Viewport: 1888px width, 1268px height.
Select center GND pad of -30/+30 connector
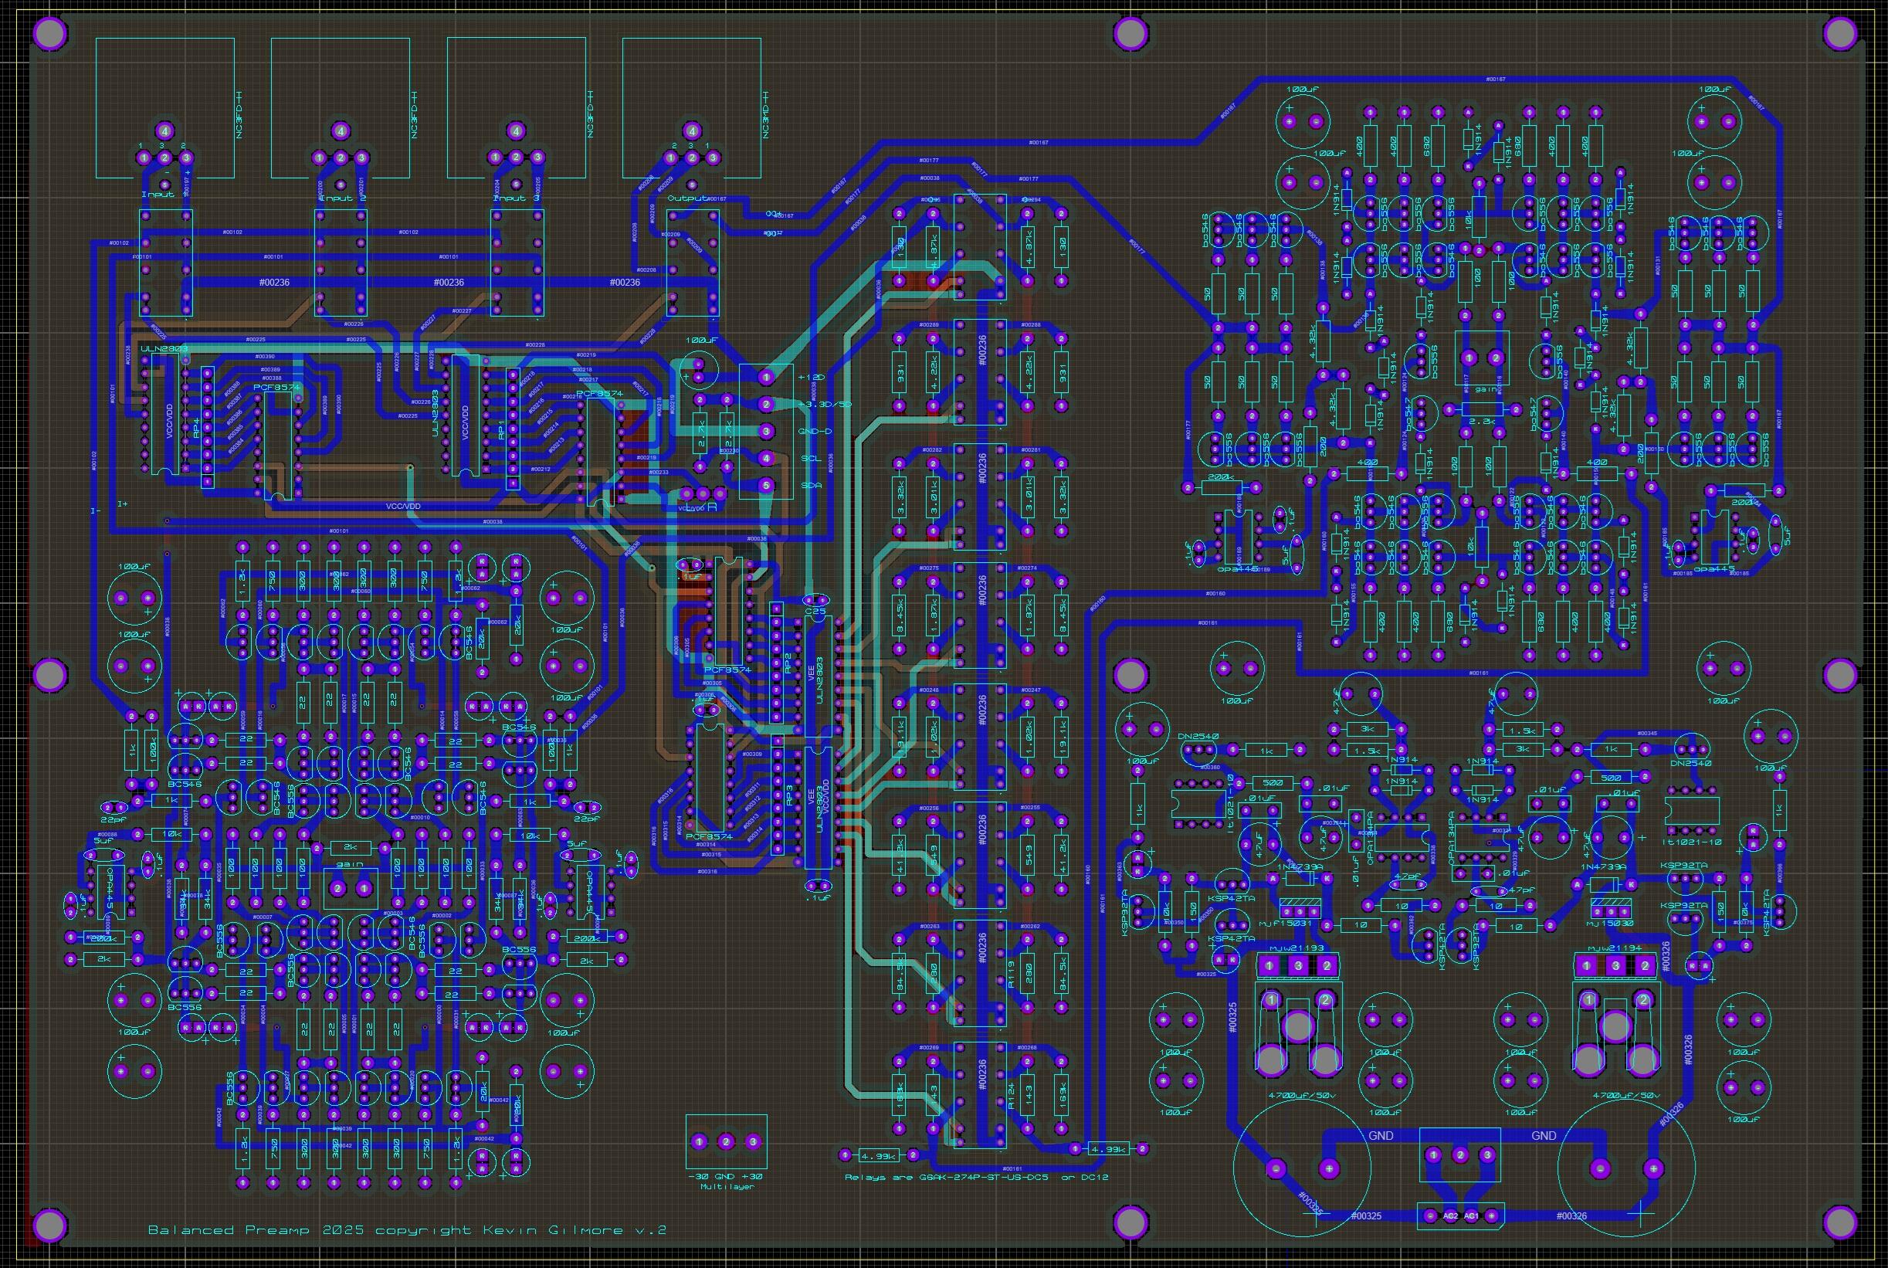(726, 1141)
